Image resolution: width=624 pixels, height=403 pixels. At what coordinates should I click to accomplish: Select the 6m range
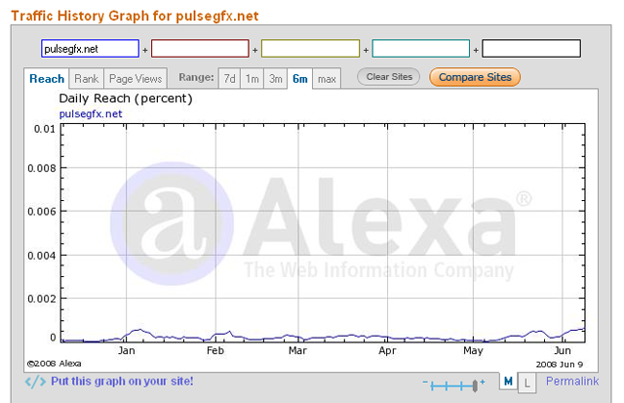pyautogui.click(x=300, y=79)
